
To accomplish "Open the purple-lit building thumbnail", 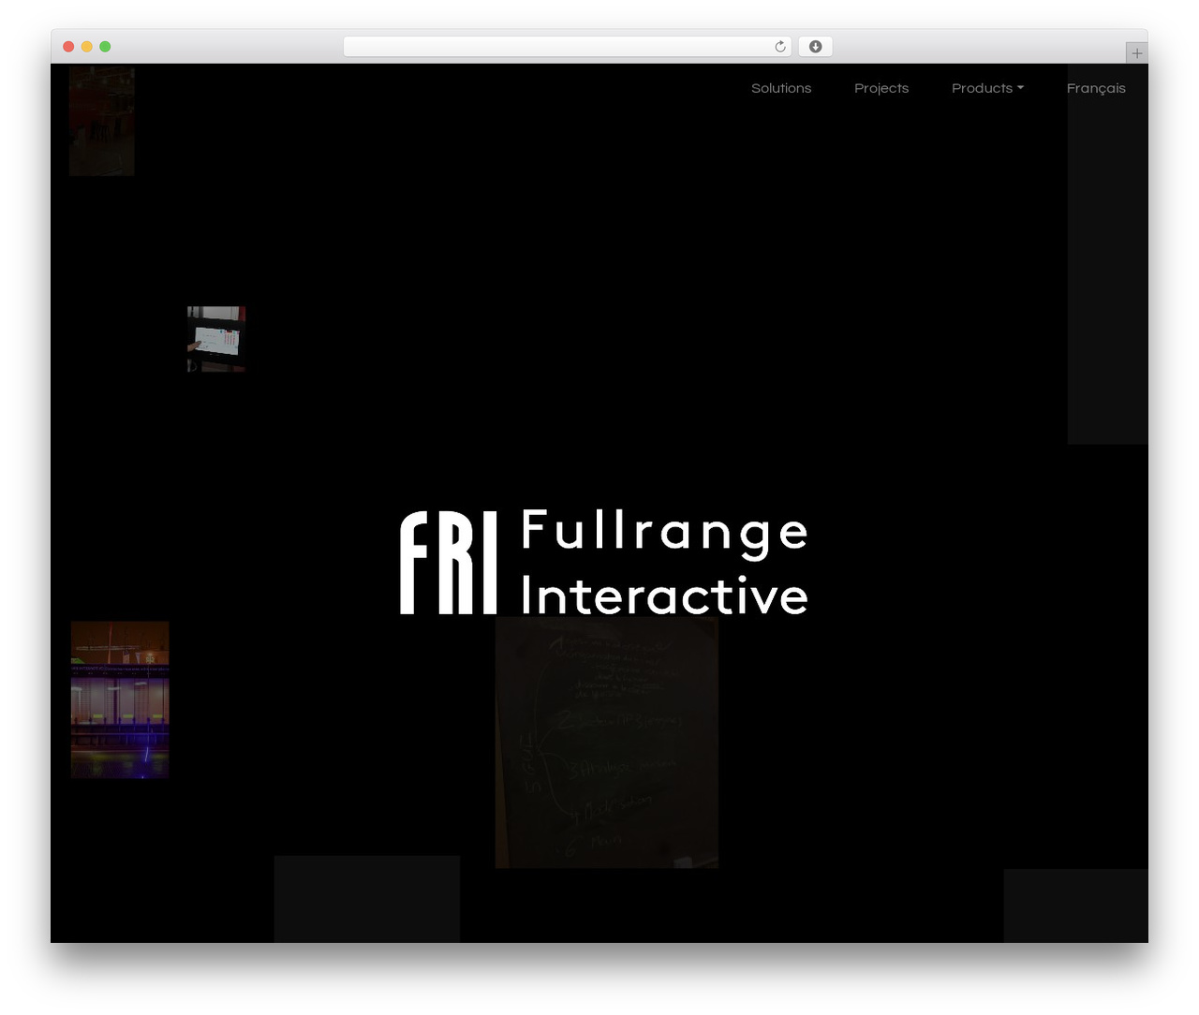I will 120,699.
